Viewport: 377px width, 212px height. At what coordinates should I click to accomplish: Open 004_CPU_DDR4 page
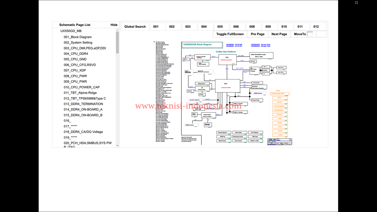(76, 54)
